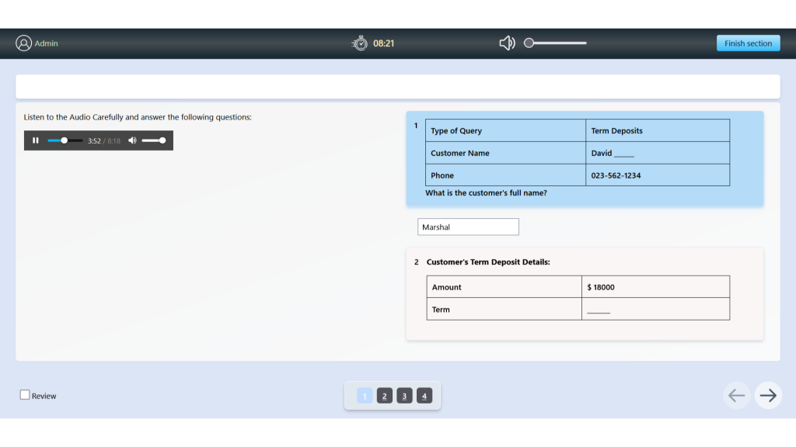The image size is (796, 447).
Task: Select question number 2
Action: [x=384, y=395]
